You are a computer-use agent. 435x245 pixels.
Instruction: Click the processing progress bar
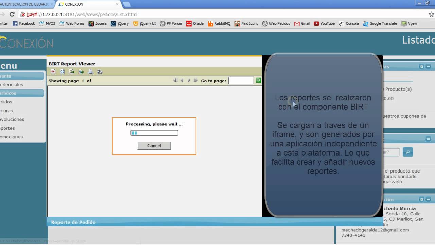[154, 133]
